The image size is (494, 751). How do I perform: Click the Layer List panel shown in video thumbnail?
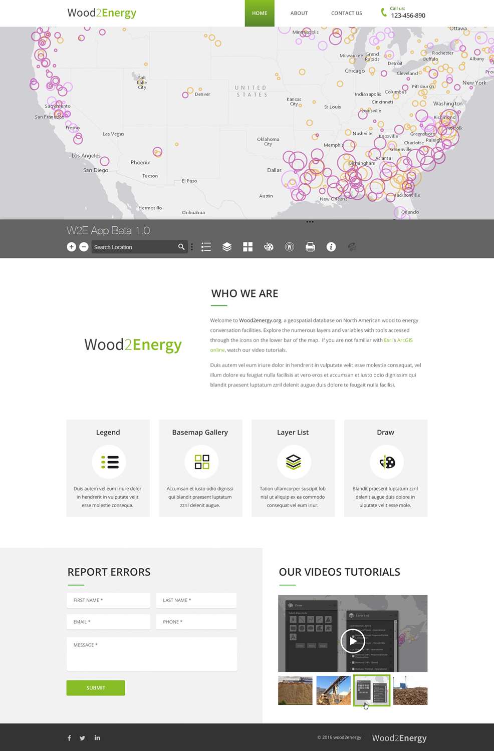[371, 690]
